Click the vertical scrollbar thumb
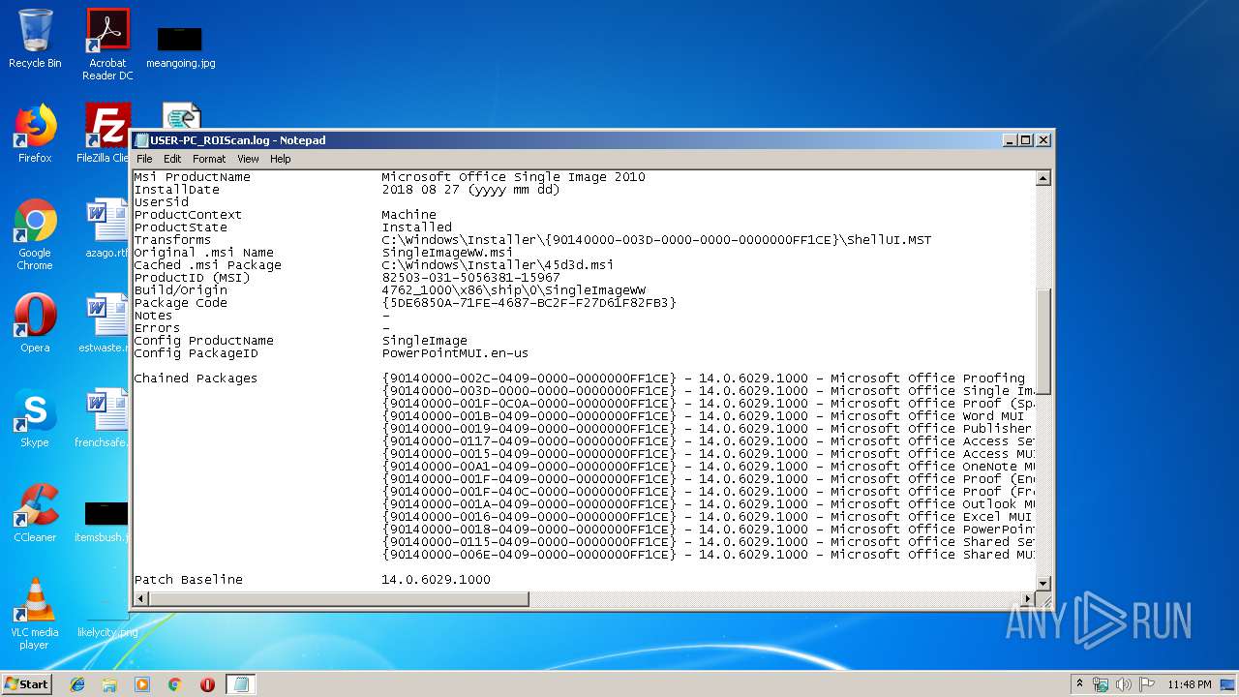1239x697 pixels. click(1043, 341)
